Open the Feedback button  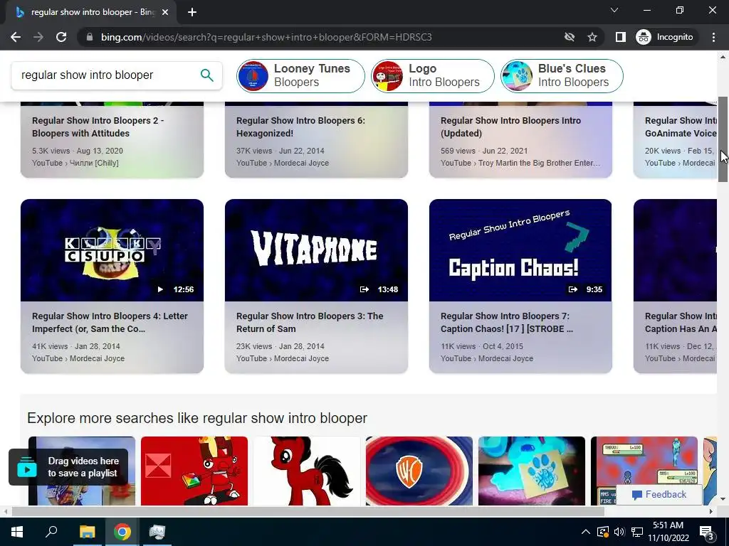coord(659,495)
